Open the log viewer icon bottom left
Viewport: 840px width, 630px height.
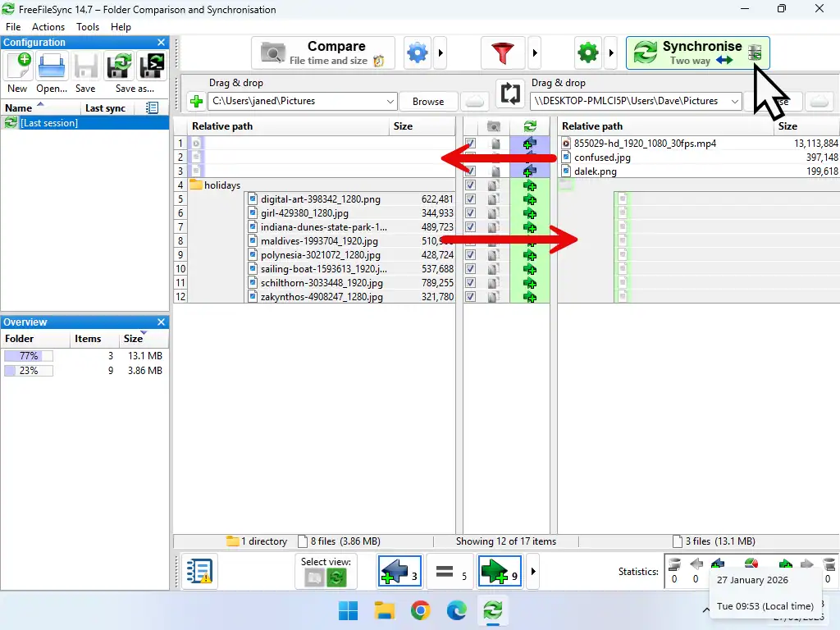coord(198,571)
